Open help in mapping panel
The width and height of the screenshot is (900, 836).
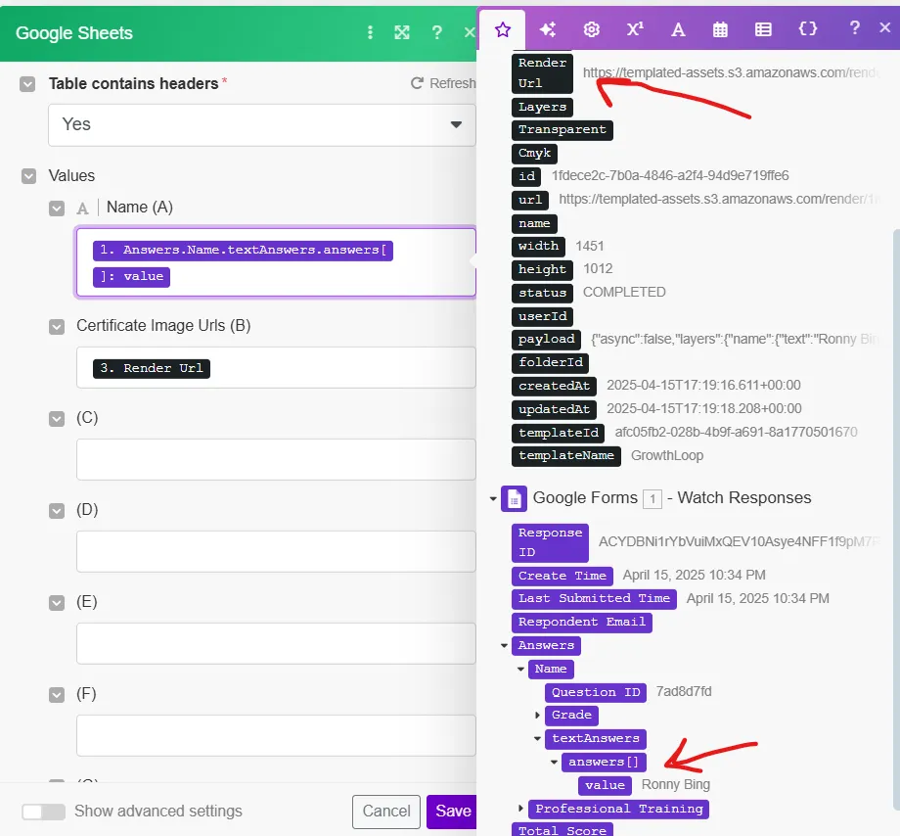[855, 27]
